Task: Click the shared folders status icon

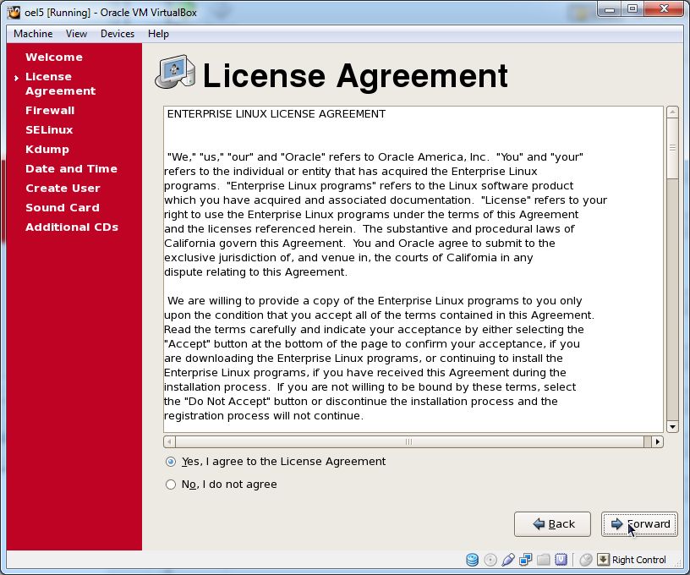Action: (x=544, y=560)
